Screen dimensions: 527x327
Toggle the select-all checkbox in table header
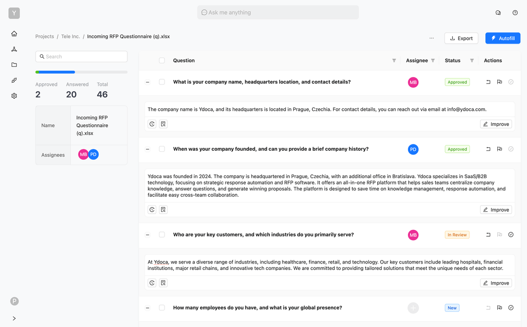[162, 61]
